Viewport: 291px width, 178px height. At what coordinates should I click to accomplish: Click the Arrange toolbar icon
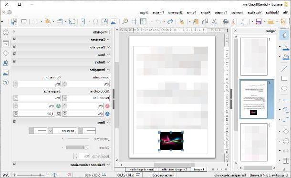48,21
